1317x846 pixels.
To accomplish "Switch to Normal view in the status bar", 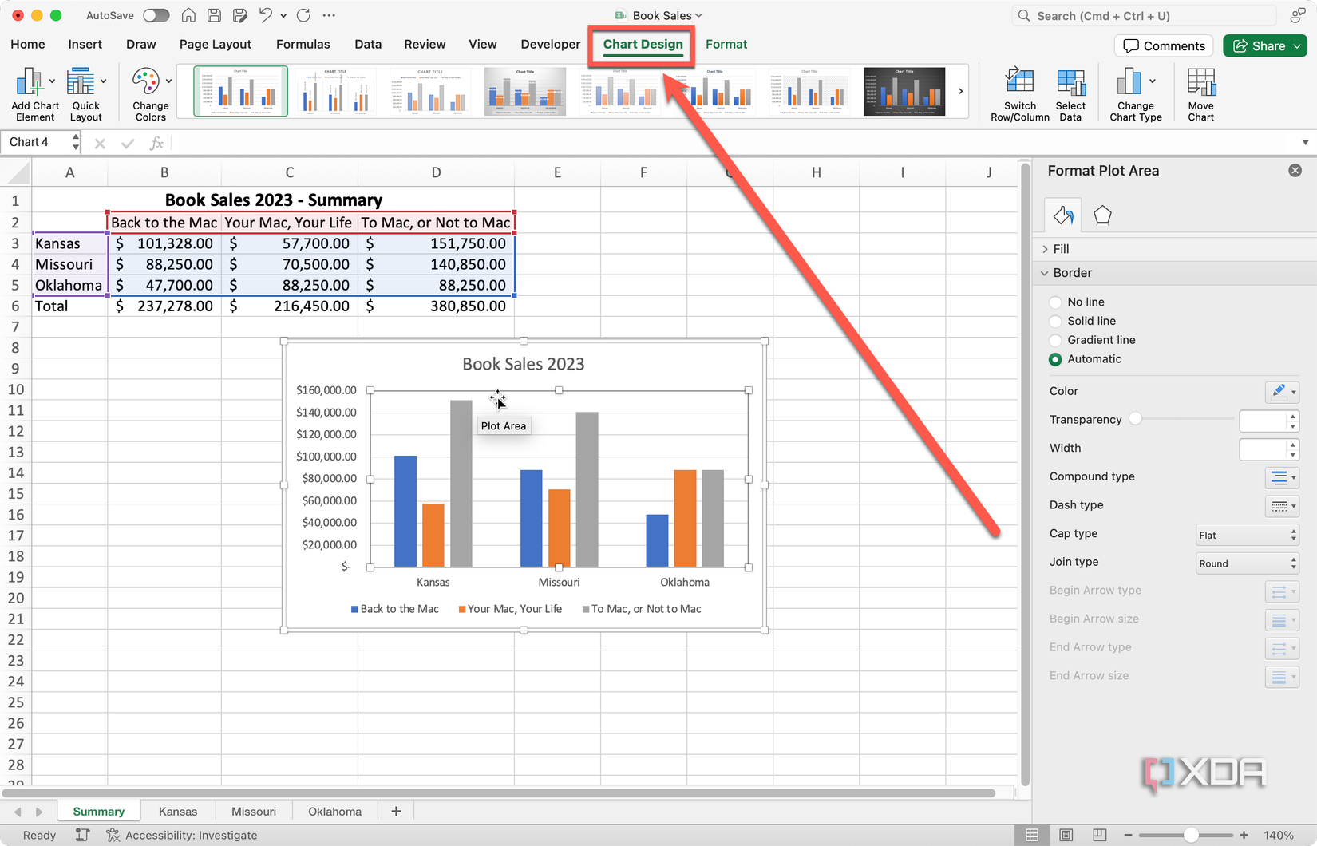I will pos(1032,835).
